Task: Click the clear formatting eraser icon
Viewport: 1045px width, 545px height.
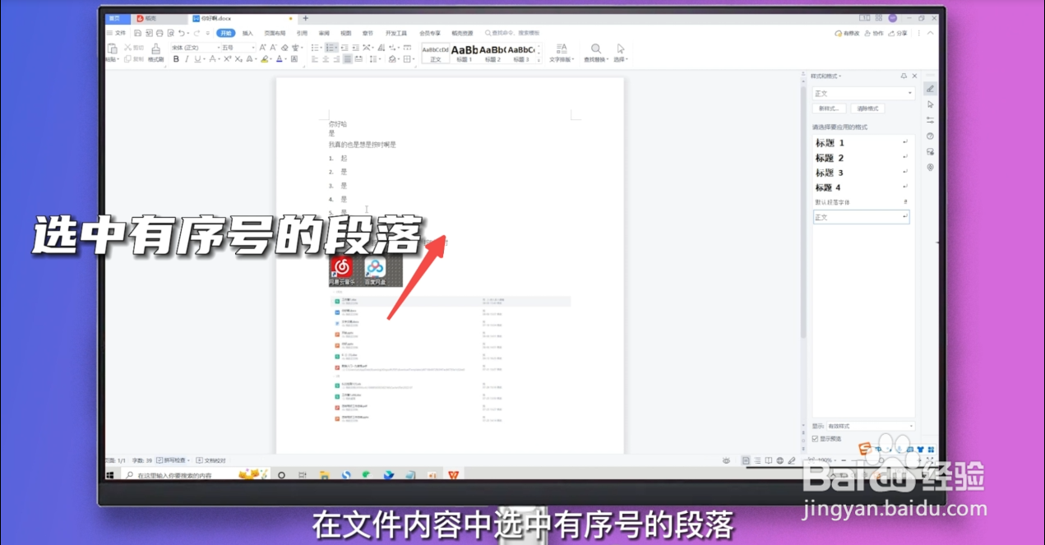Action: pos(284,48)
